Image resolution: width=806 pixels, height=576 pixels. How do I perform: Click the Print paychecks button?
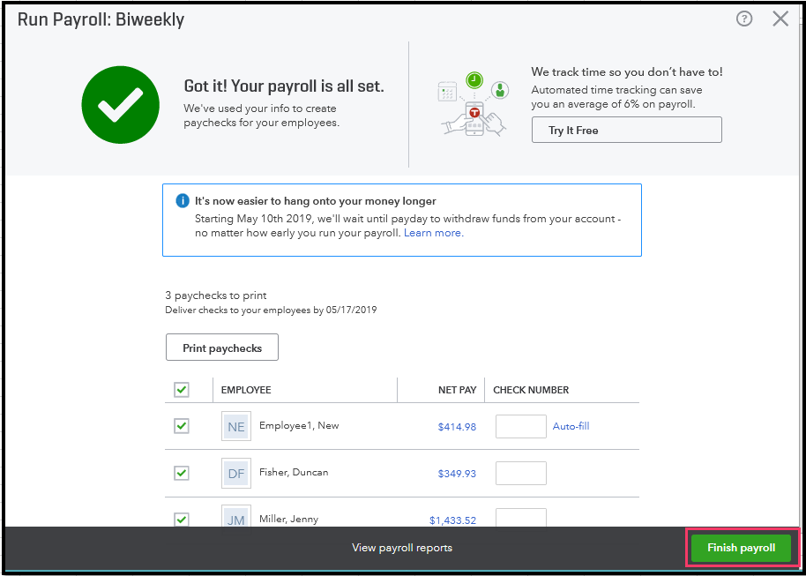[x=221, y=347]
